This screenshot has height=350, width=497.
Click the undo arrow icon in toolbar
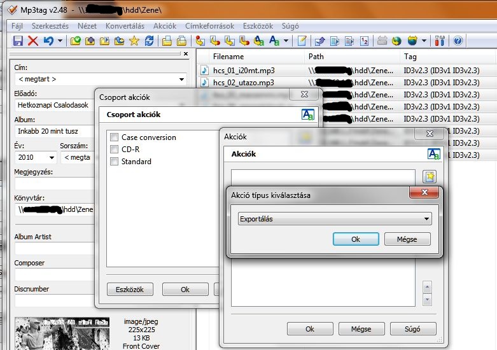(x=49, y=41)
